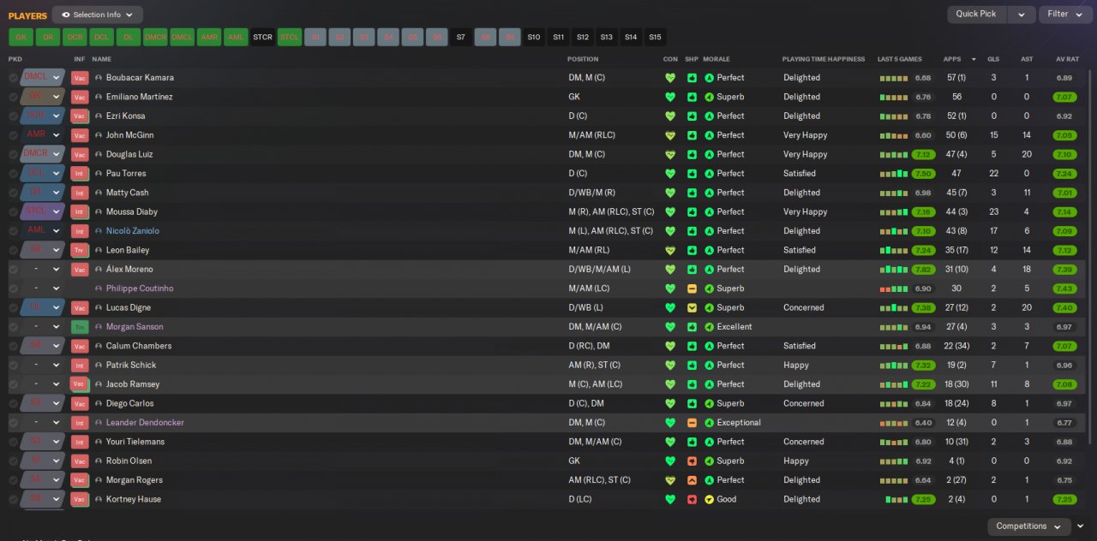The image size is (1097, 541).
Task: Open the arrow dropdown beside Quick Pick
Action: [1021, 15]
